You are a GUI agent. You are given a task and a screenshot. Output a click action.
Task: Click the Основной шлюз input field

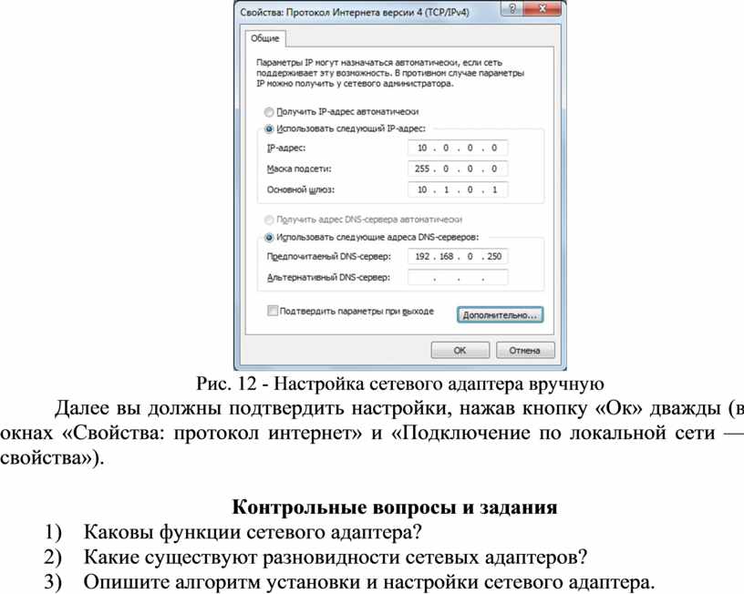click(x=458, y=189)
